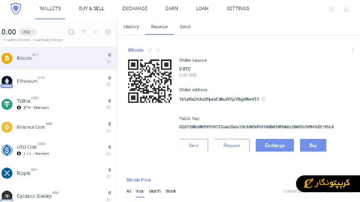This screenshot has width=360, height=202.
Task: Select the USD Coin wallet row
Action: pyautogui.click(x=58, y=150)
